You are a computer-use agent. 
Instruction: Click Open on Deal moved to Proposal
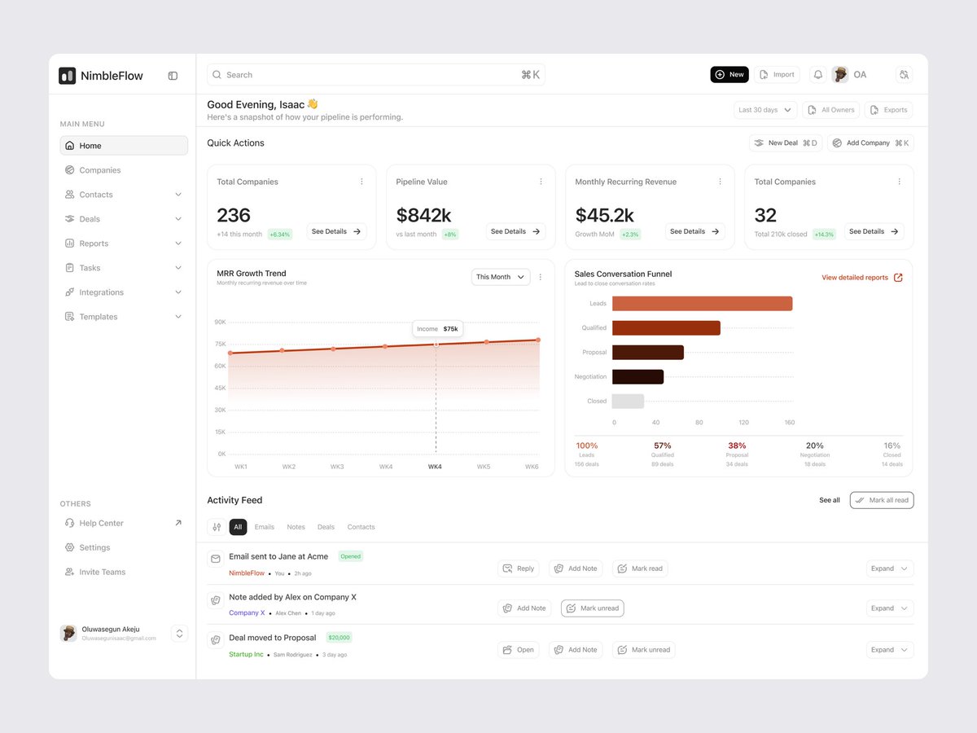519,650
